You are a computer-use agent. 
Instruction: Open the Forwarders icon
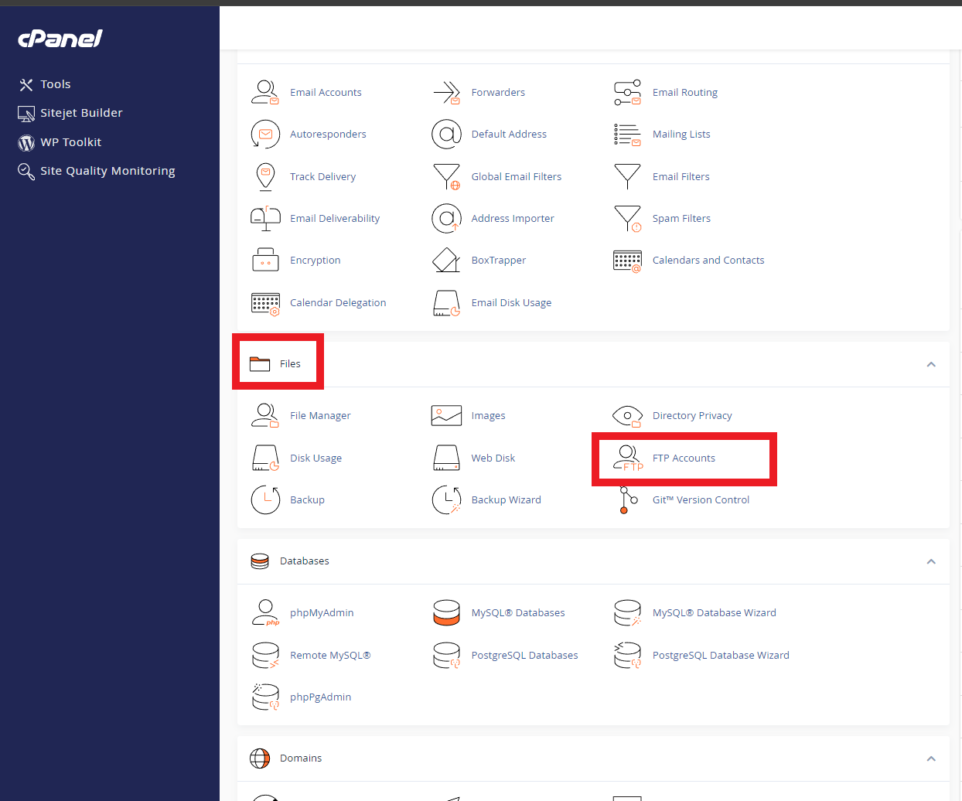pos(447,92)
